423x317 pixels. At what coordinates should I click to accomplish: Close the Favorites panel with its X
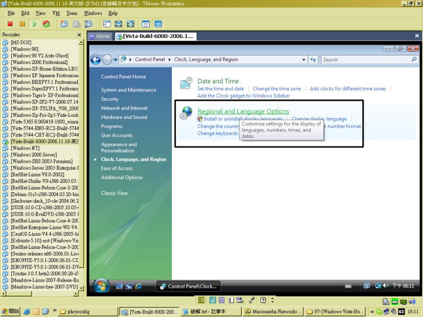pos(79,35)
